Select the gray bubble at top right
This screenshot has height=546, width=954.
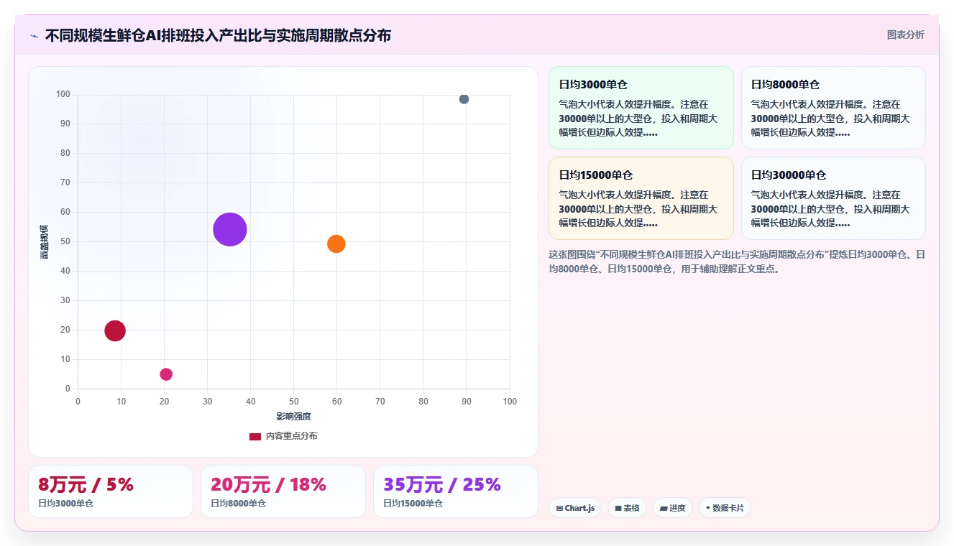(464, 99)
